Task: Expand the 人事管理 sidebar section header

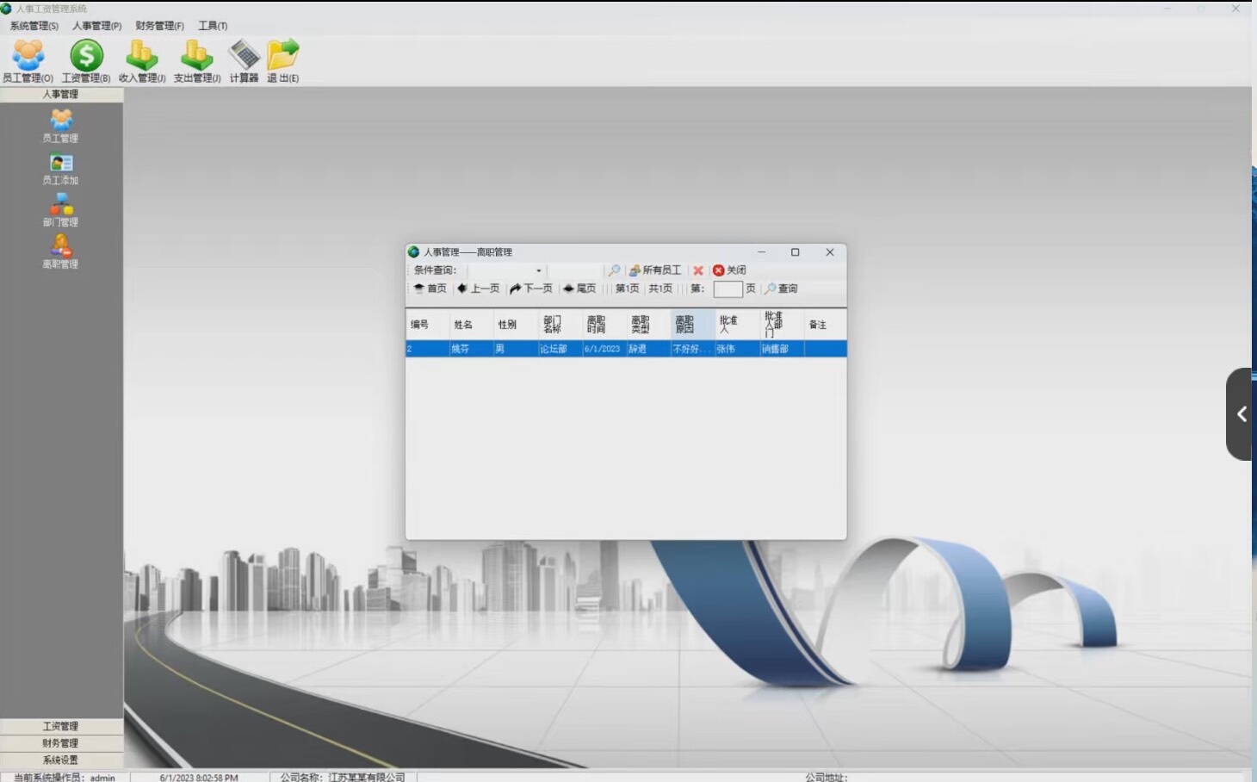Action: 61,95
